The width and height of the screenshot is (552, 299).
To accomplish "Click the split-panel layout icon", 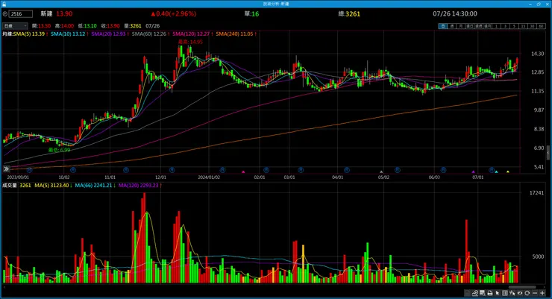I will click(x=505, y=293).
